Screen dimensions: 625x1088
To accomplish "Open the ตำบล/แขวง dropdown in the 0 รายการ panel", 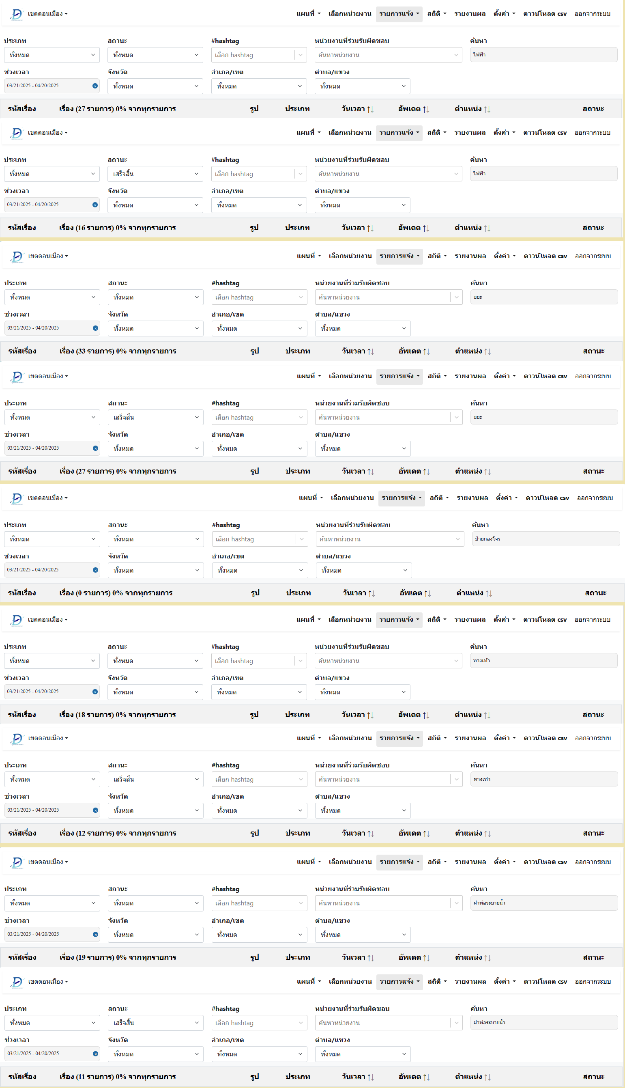I will (x=364, y=571).
